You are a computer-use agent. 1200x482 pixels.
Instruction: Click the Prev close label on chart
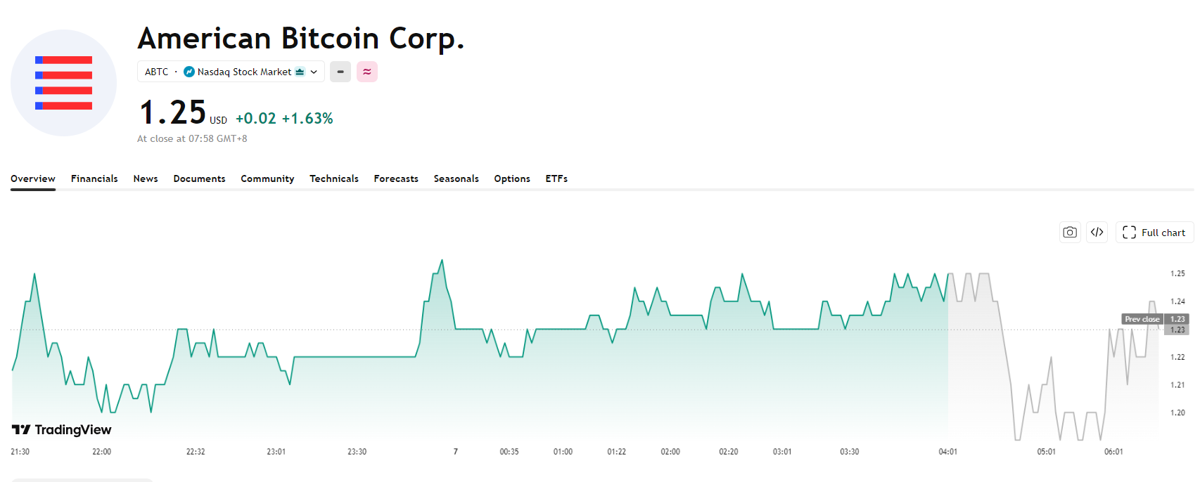(x=1142, y=319)
